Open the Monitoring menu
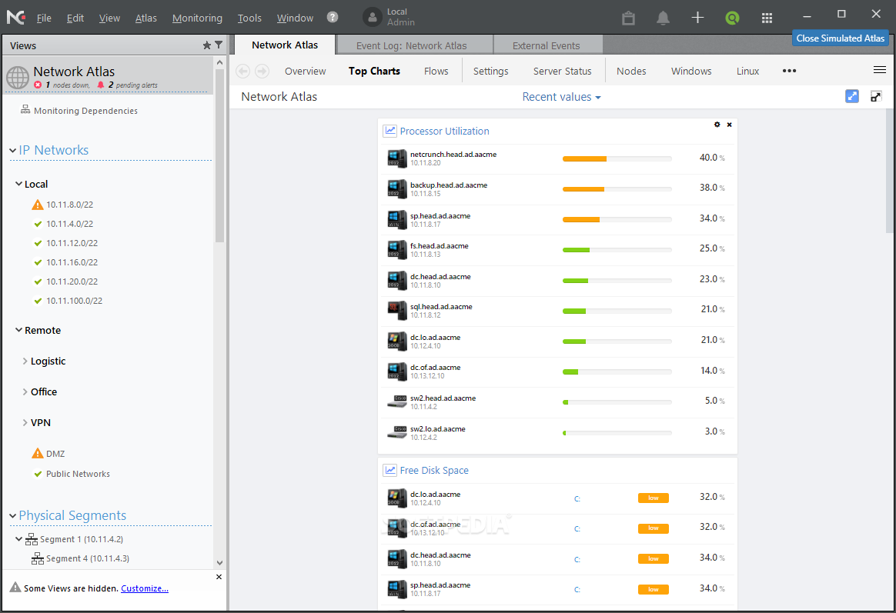 [197, 18]
